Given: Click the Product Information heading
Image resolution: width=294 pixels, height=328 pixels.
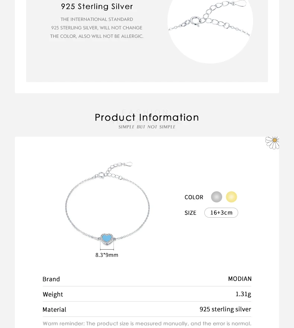Looking at the screenshot, I should [x=147, y=117].
